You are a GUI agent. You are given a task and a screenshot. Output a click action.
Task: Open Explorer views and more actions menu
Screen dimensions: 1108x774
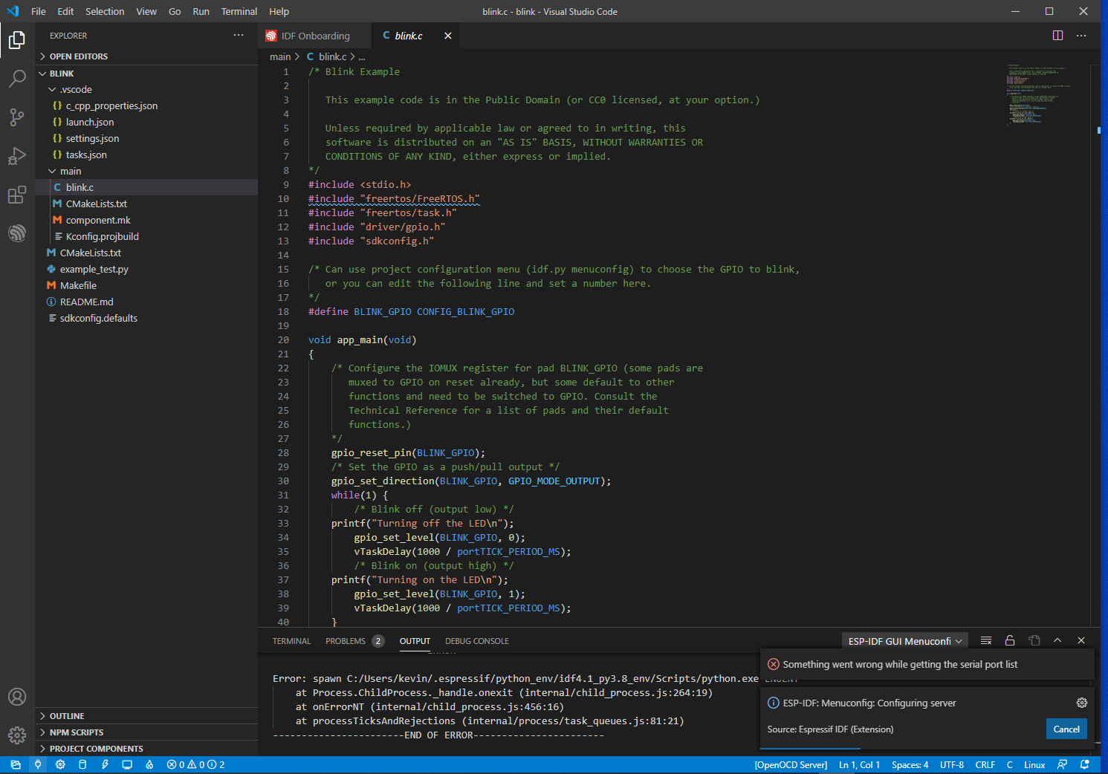coord(239,35)
